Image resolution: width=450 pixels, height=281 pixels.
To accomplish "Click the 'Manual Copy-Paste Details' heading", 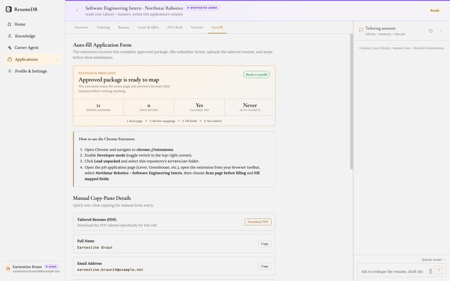I will point(102,198).
